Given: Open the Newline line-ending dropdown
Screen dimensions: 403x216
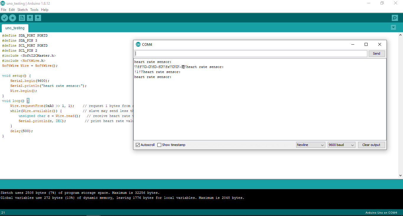Looking at the screenshot, I should point(311,145).
